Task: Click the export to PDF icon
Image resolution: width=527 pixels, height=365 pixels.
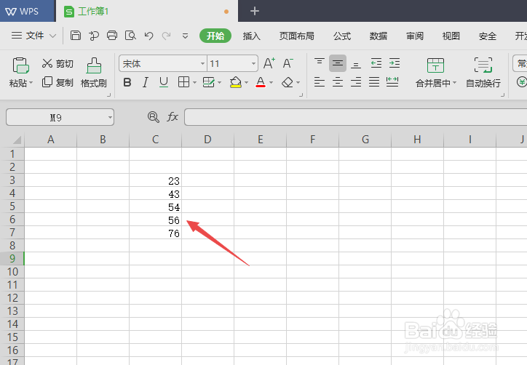Action: coord(94,36)
